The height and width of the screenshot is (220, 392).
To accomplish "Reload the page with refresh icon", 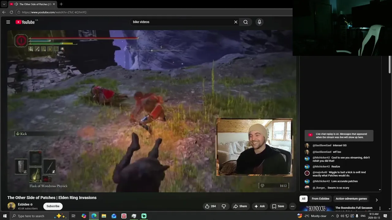I will (11, 12).
